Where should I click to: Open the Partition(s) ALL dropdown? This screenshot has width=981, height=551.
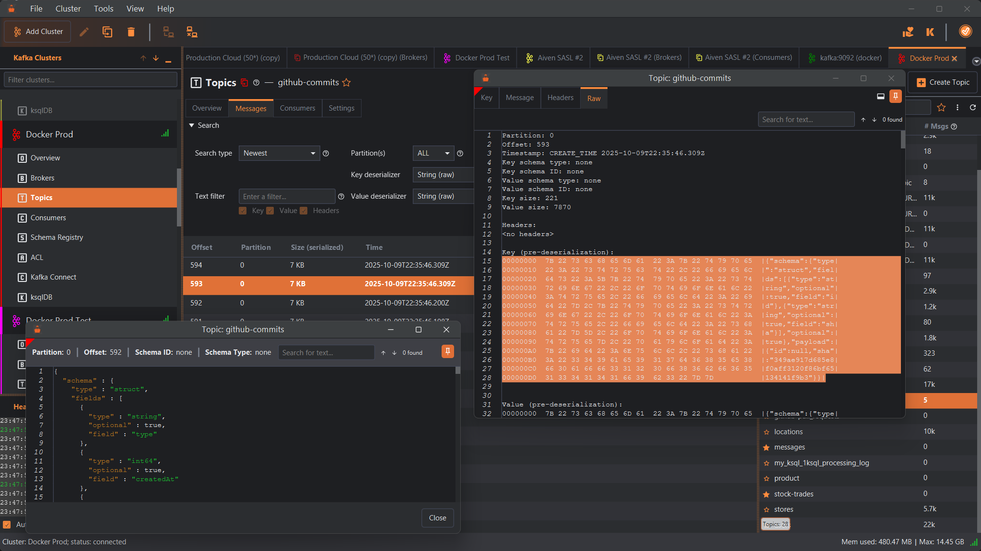[x=433, y=153]
